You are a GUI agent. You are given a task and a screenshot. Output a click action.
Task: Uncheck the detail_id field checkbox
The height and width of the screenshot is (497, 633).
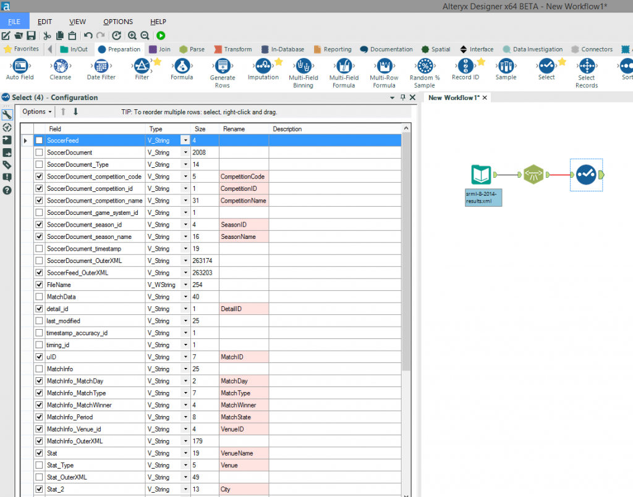tap(39, 309)
